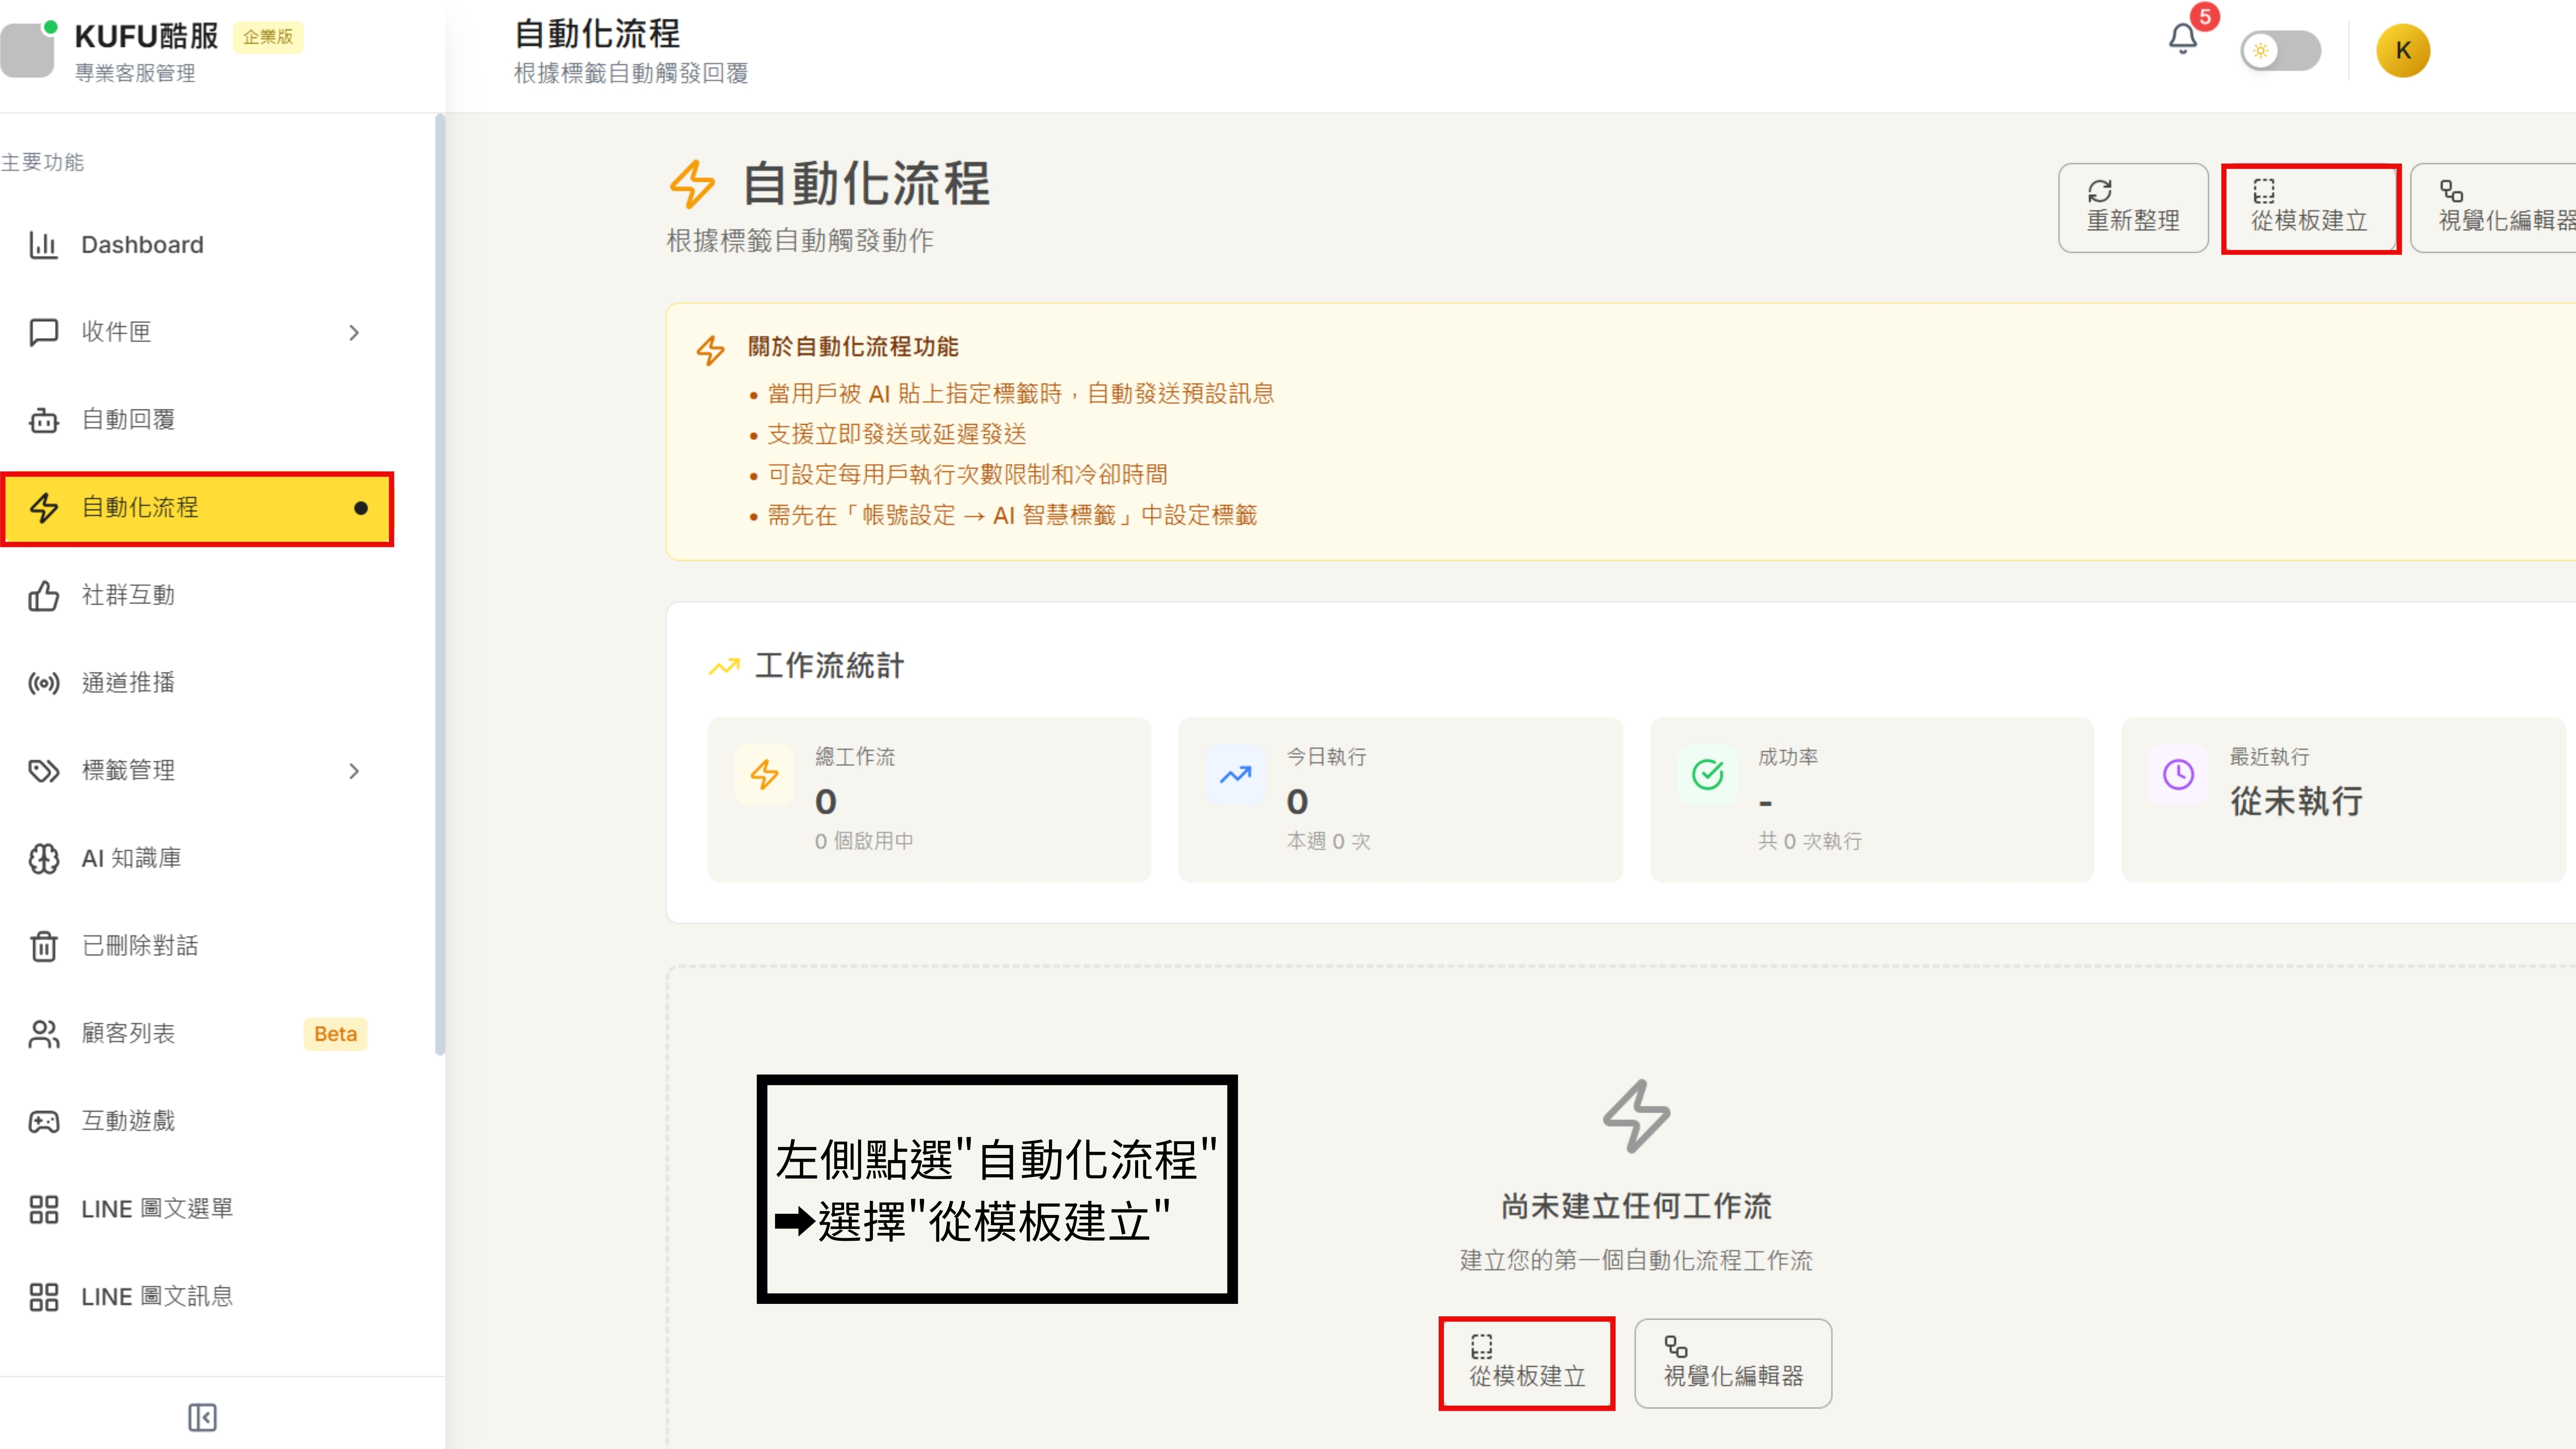Click the sidebar vertical scrollbar
Screen dimensions: 2576x1449
439,584
